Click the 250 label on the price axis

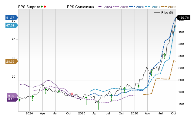[x=181, y=68]
